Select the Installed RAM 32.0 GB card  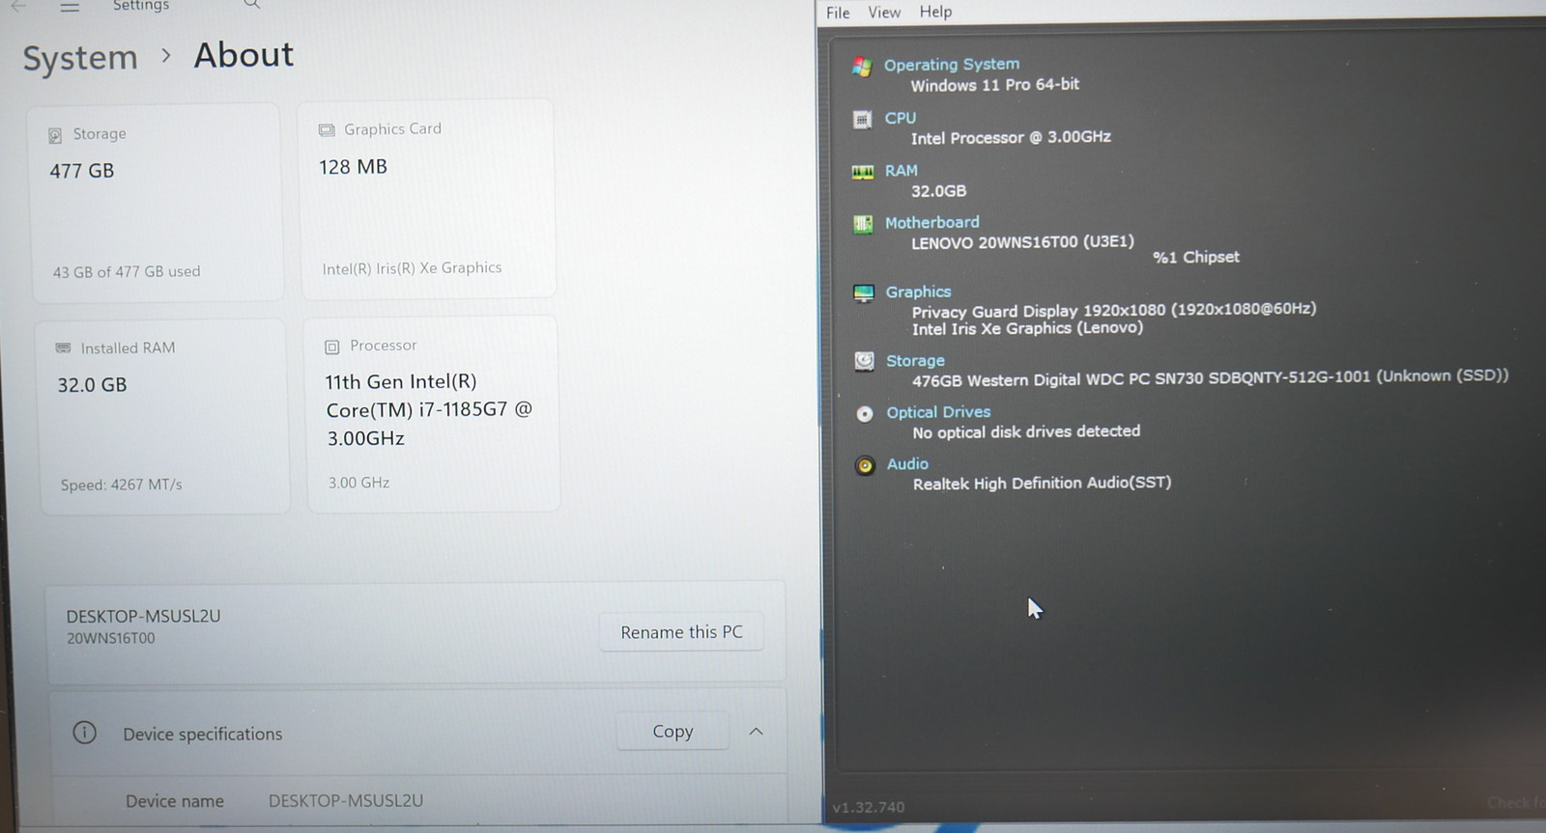coord(163,417)
